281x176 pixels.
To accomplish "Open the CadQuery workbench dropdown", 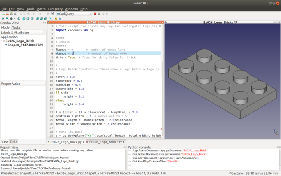I will tap(73, 14).
